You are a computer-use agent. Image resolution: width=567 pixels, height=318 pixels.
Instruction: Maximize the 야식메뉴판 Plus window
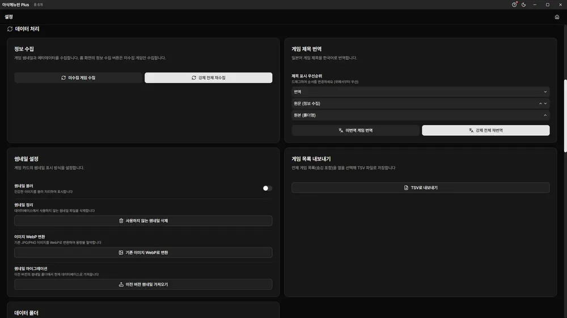tap(548, 5)
